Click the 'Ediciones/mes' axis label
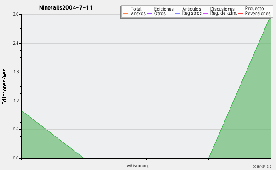This screenshot has width=276, height=170. [4, 87]
